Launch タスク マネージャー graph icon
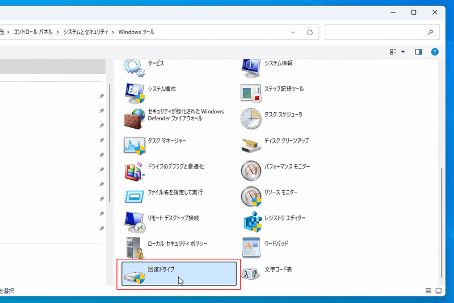Image resolution: width=454 pixels, height=303 pixels. (x=134, y=145)
